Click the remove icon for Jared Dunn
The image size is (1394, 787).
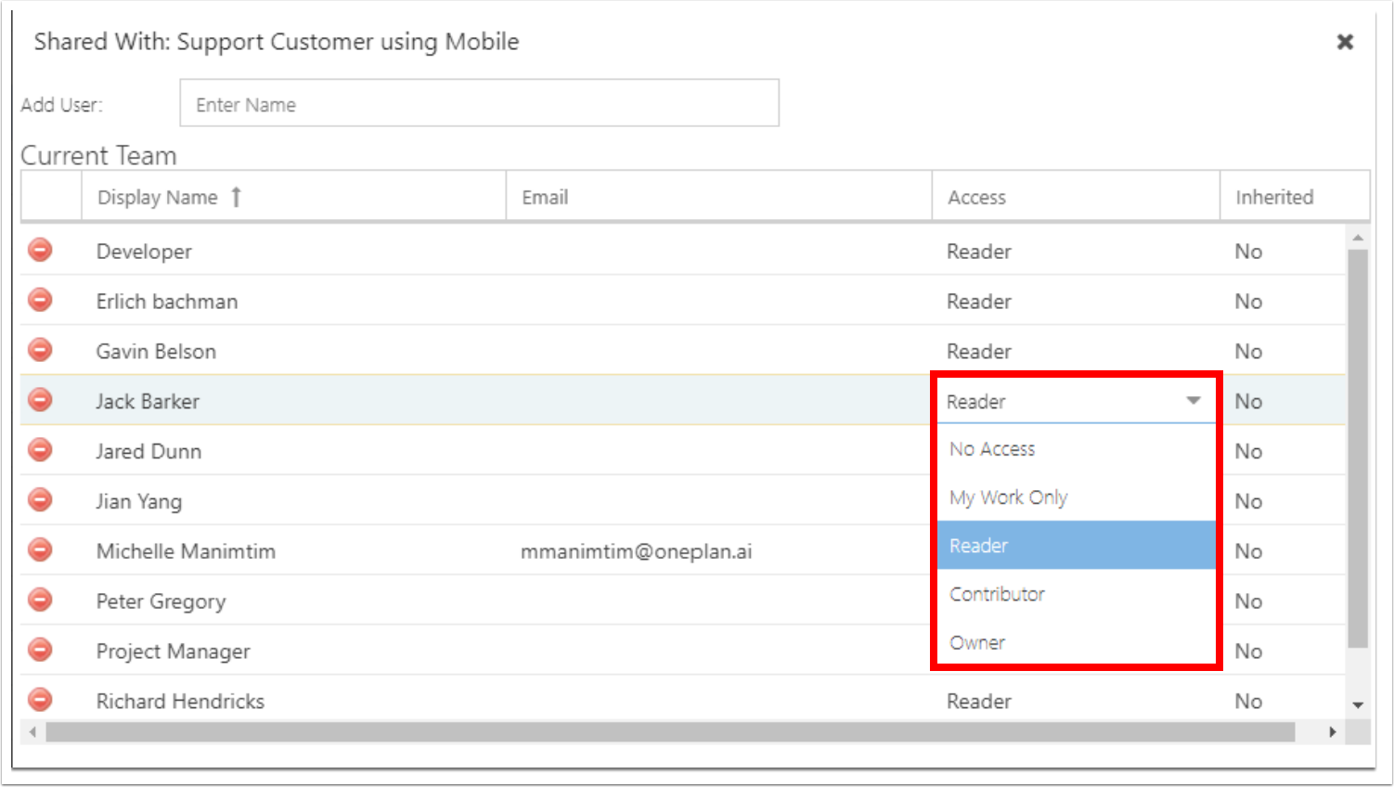40,451
